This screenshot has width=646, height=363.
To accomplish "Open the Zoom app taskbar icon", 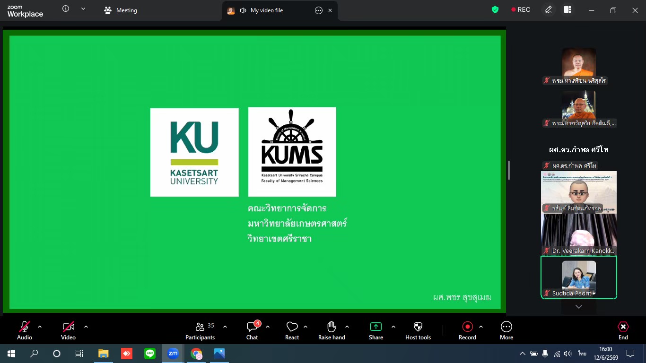I will pyautogui.click(x=173, y=354).
